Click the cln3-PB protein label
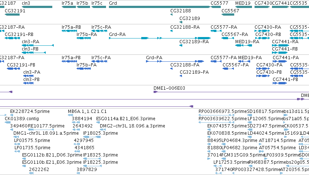Viewport: 309px width, 175px height. [31, 80]
